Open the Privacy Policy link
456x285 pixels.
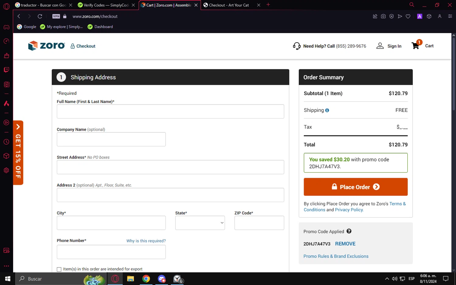click(x=349, y=210)
